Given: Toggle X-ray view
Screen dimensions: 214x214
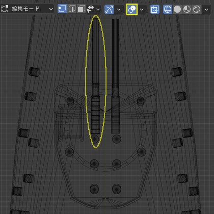Looking at the screenshot, I should click(155, 9).
